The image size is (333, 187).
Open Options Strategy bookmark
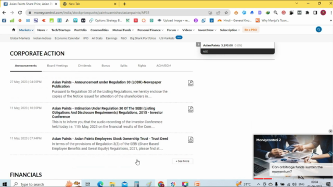click(x=106, y=21)
